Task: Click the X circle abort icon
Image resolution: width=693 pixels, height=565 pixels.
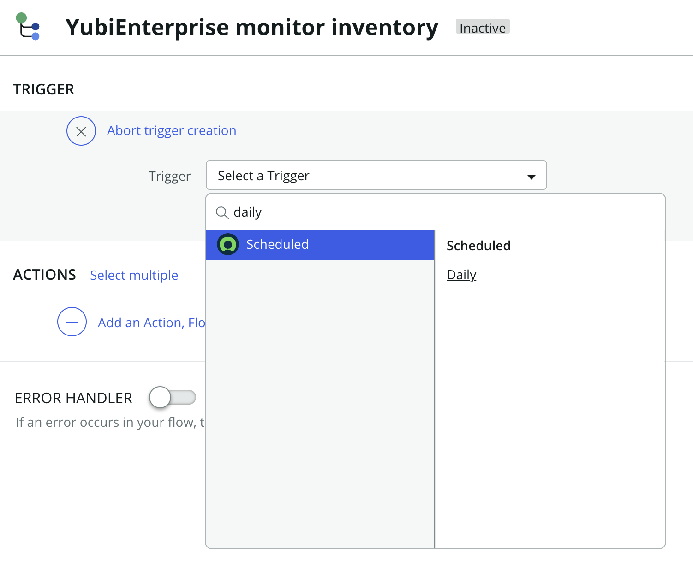Action: click(81, 131)
